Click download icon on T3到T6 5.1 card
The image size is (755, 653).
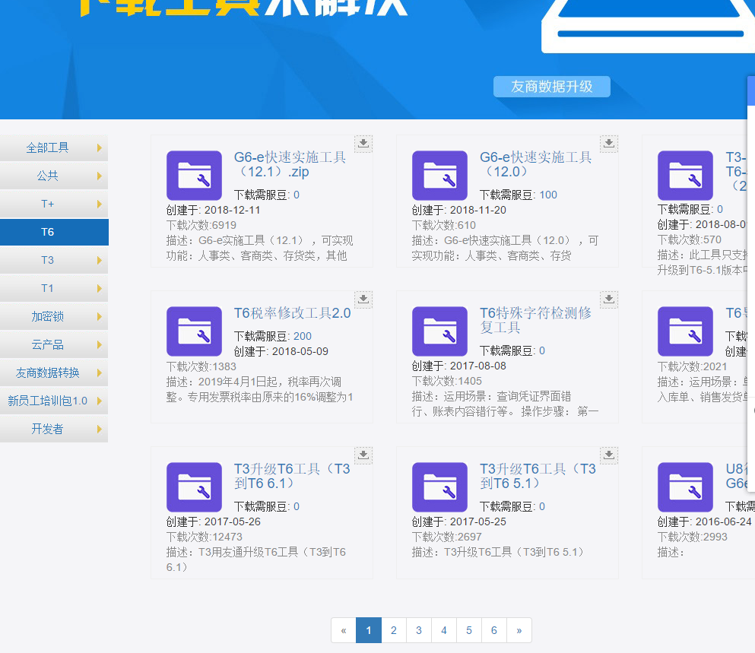pos(609,455)
